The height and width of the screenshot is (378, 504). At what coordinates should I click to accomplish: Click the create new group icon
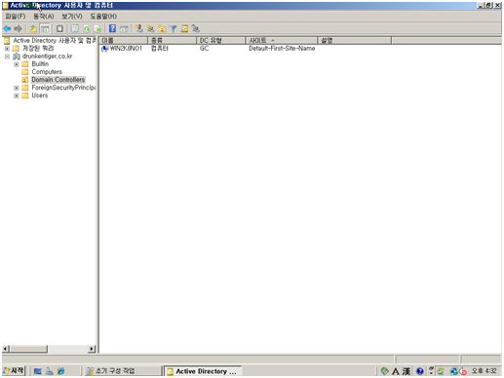(x=150, y=28)
